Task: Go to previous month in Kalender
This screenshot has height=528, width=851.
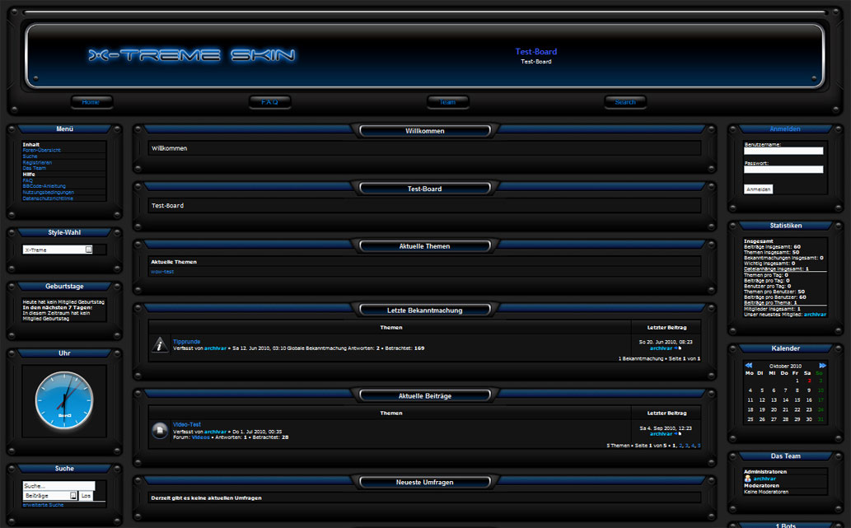Action: (x=749, y=365)
